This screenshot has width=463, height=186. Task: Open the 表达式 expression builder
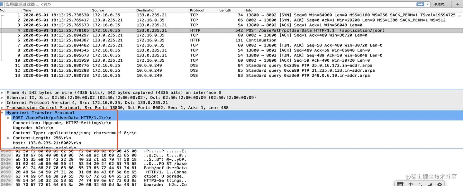440,4
